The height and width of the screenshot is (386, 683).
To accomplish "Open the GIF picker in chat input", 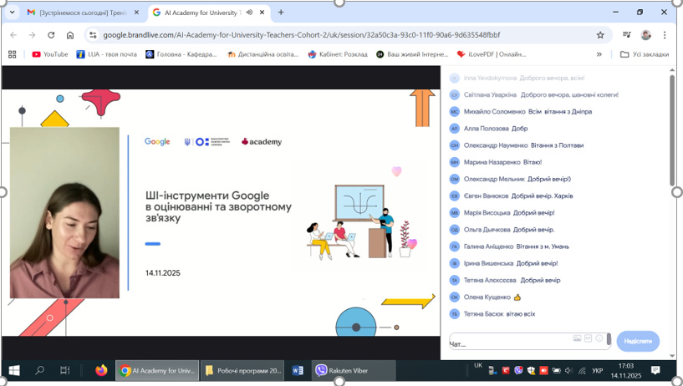I will (x=589, y=338).
